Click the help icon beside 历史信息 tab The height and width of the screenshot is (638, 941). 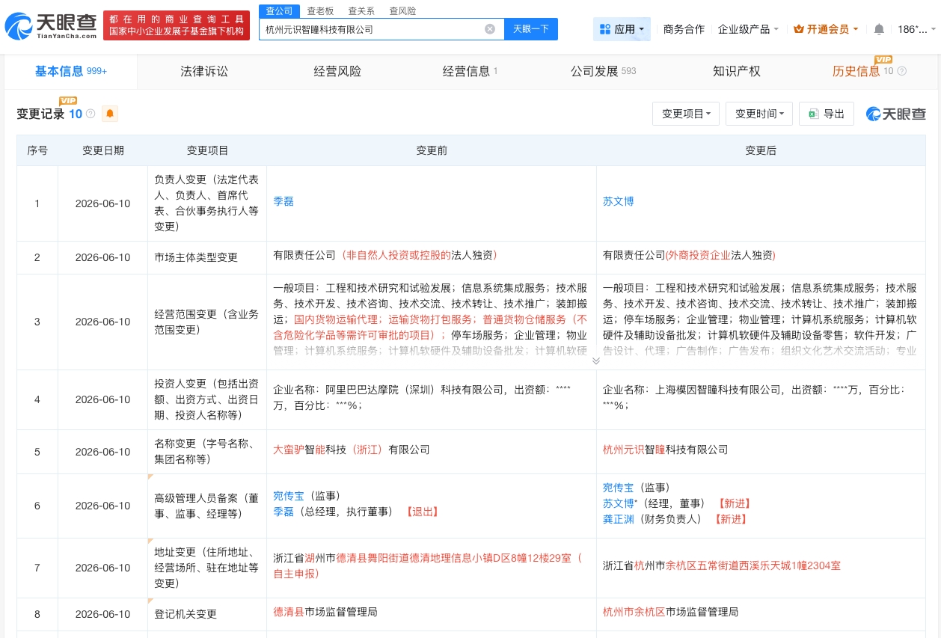901,71
